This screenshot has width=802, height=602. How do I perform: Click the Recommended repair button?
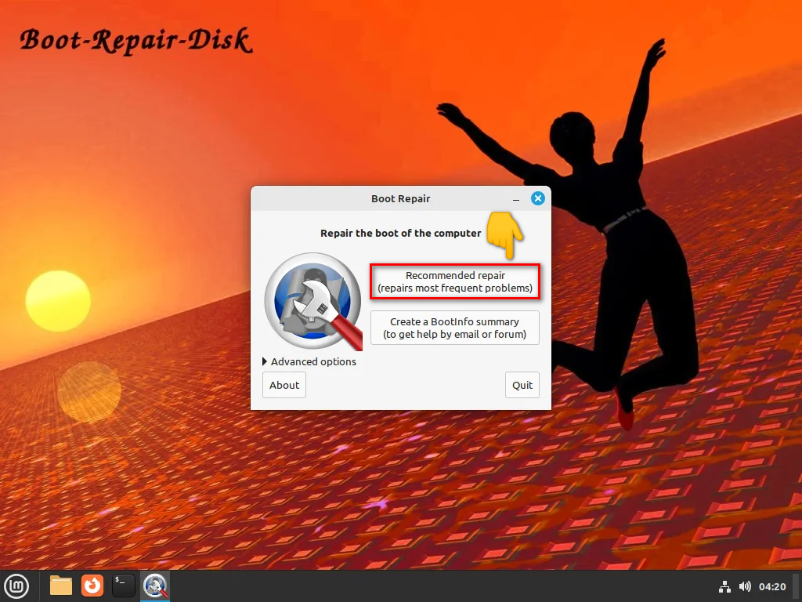[x=454, y=281]
